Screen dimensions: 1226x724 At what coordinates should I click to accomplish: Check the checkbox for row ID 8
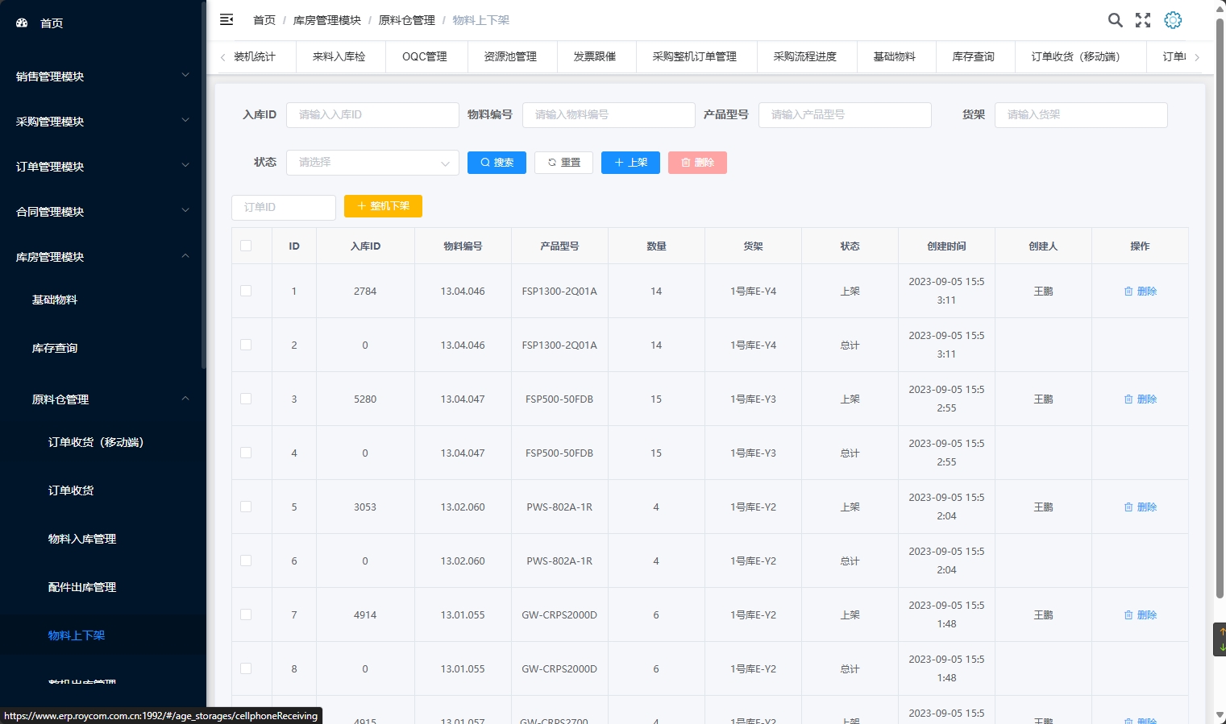click(x=246, y=668)
